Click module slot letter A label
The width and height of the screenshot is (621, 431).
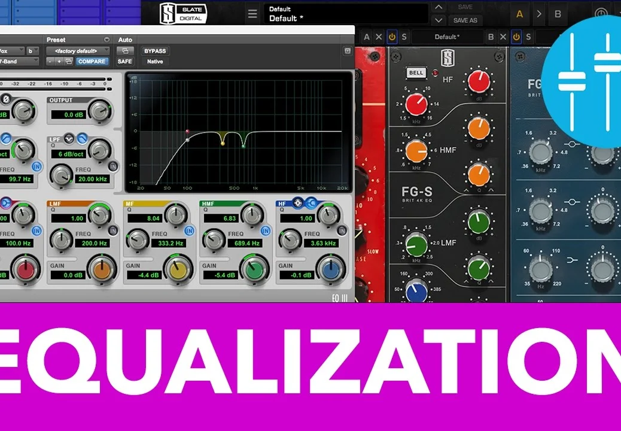click(367, 37)
